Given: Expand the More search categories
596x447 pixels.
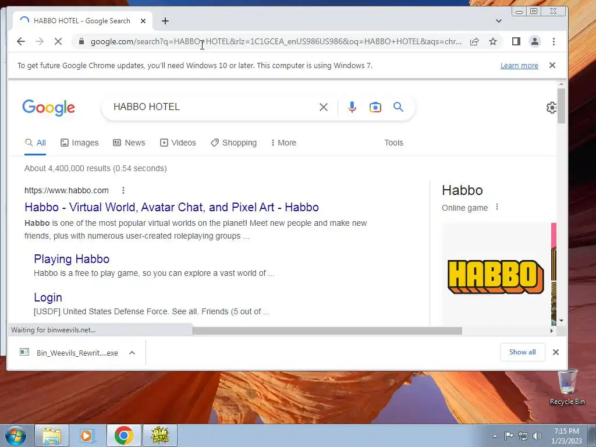Looking at the screenshot, I should click(x=283, y=143).
